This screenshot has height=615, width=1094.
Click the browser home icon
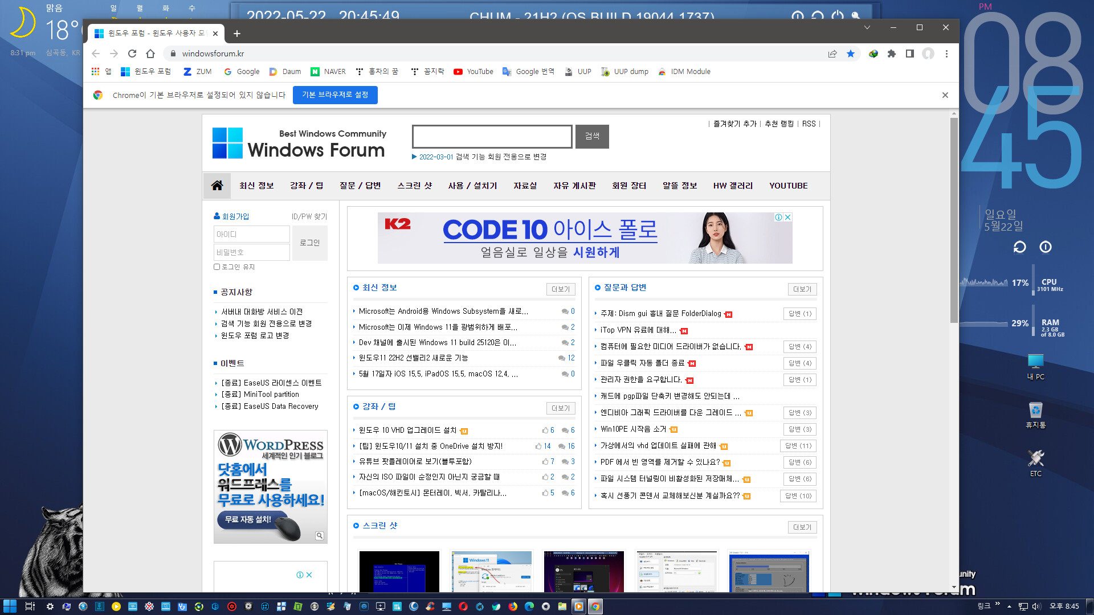pyautogui.click(x=150, y=54)
